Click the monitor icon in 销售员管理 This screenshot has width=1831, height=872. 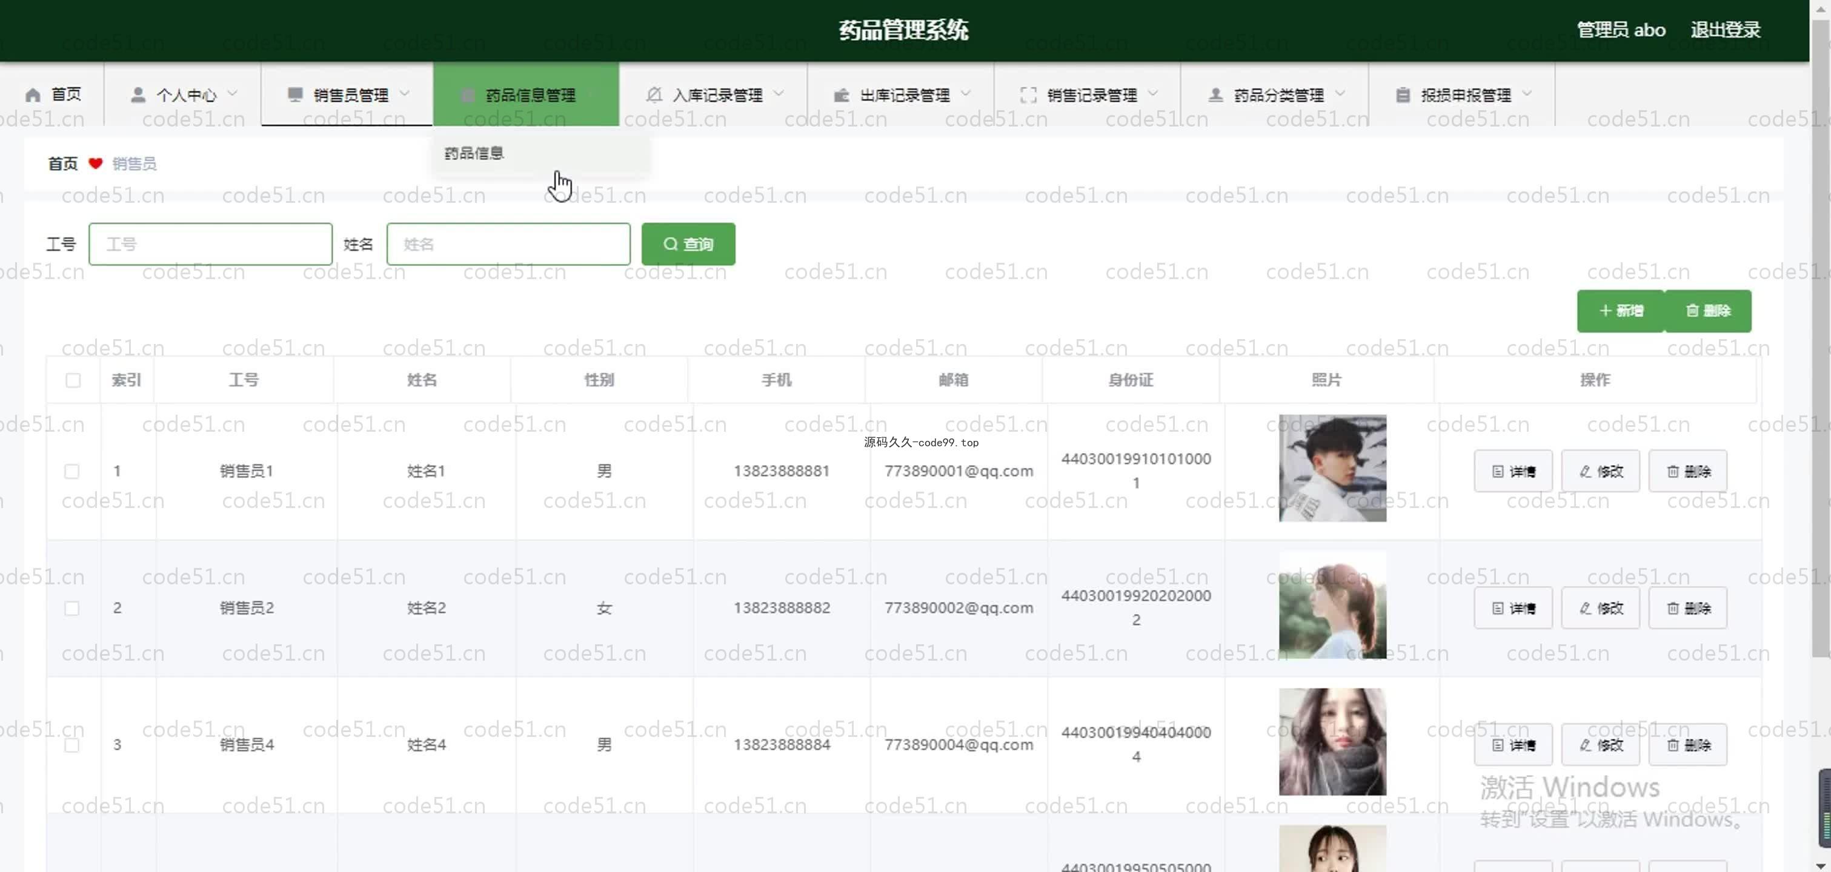pyautogui.click(x=295, y=94)
